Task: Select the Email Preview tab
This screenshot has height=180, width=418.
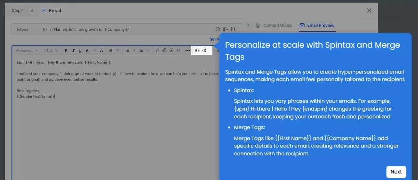Action: pyautogui.click(x=317, y=25)
